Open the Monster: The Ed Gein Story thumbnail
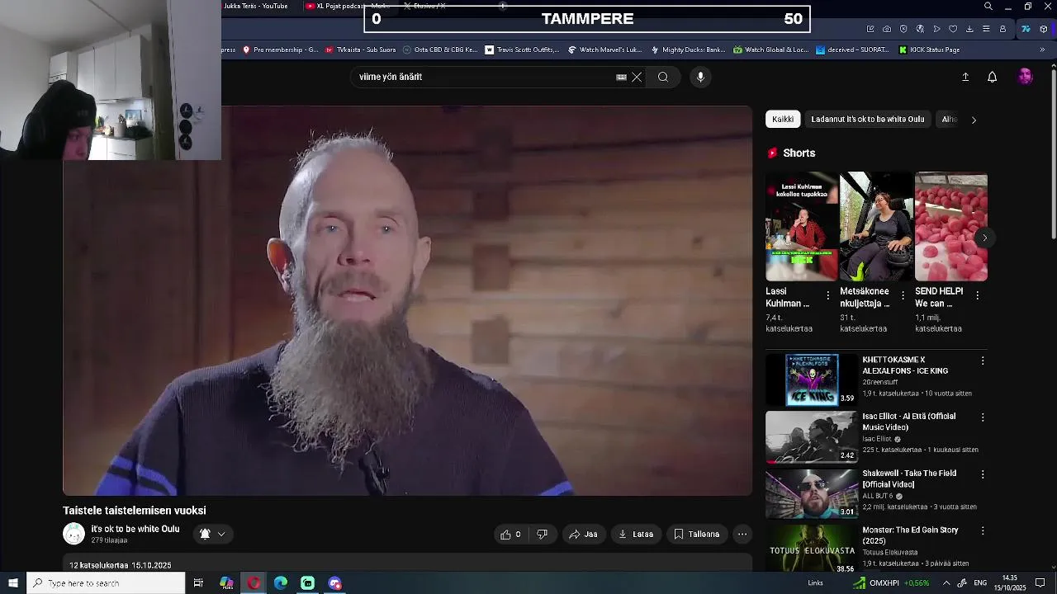Screen dimensions: 1057x594 pos(811,550)
